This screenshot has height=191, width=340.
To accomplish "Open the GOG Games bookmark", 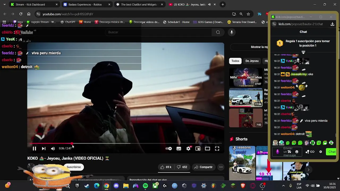I will 208,22.
